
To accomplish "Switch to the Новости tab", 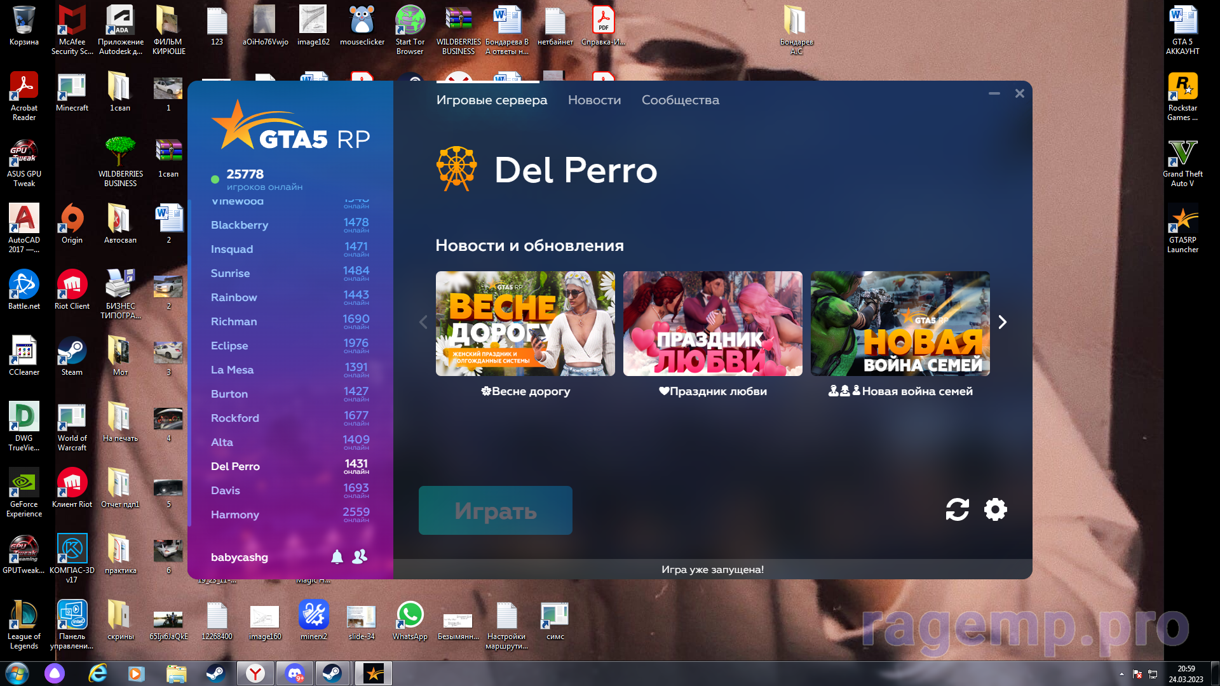I will tap(594, 100).
